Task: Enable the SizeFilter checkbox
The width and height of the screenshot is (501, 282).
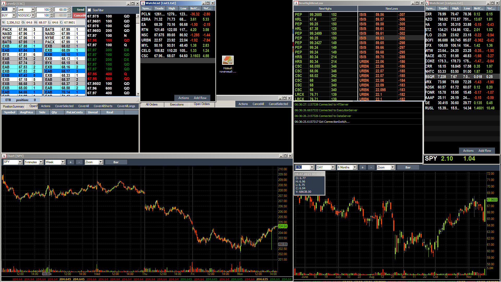Action: point(90,10)
